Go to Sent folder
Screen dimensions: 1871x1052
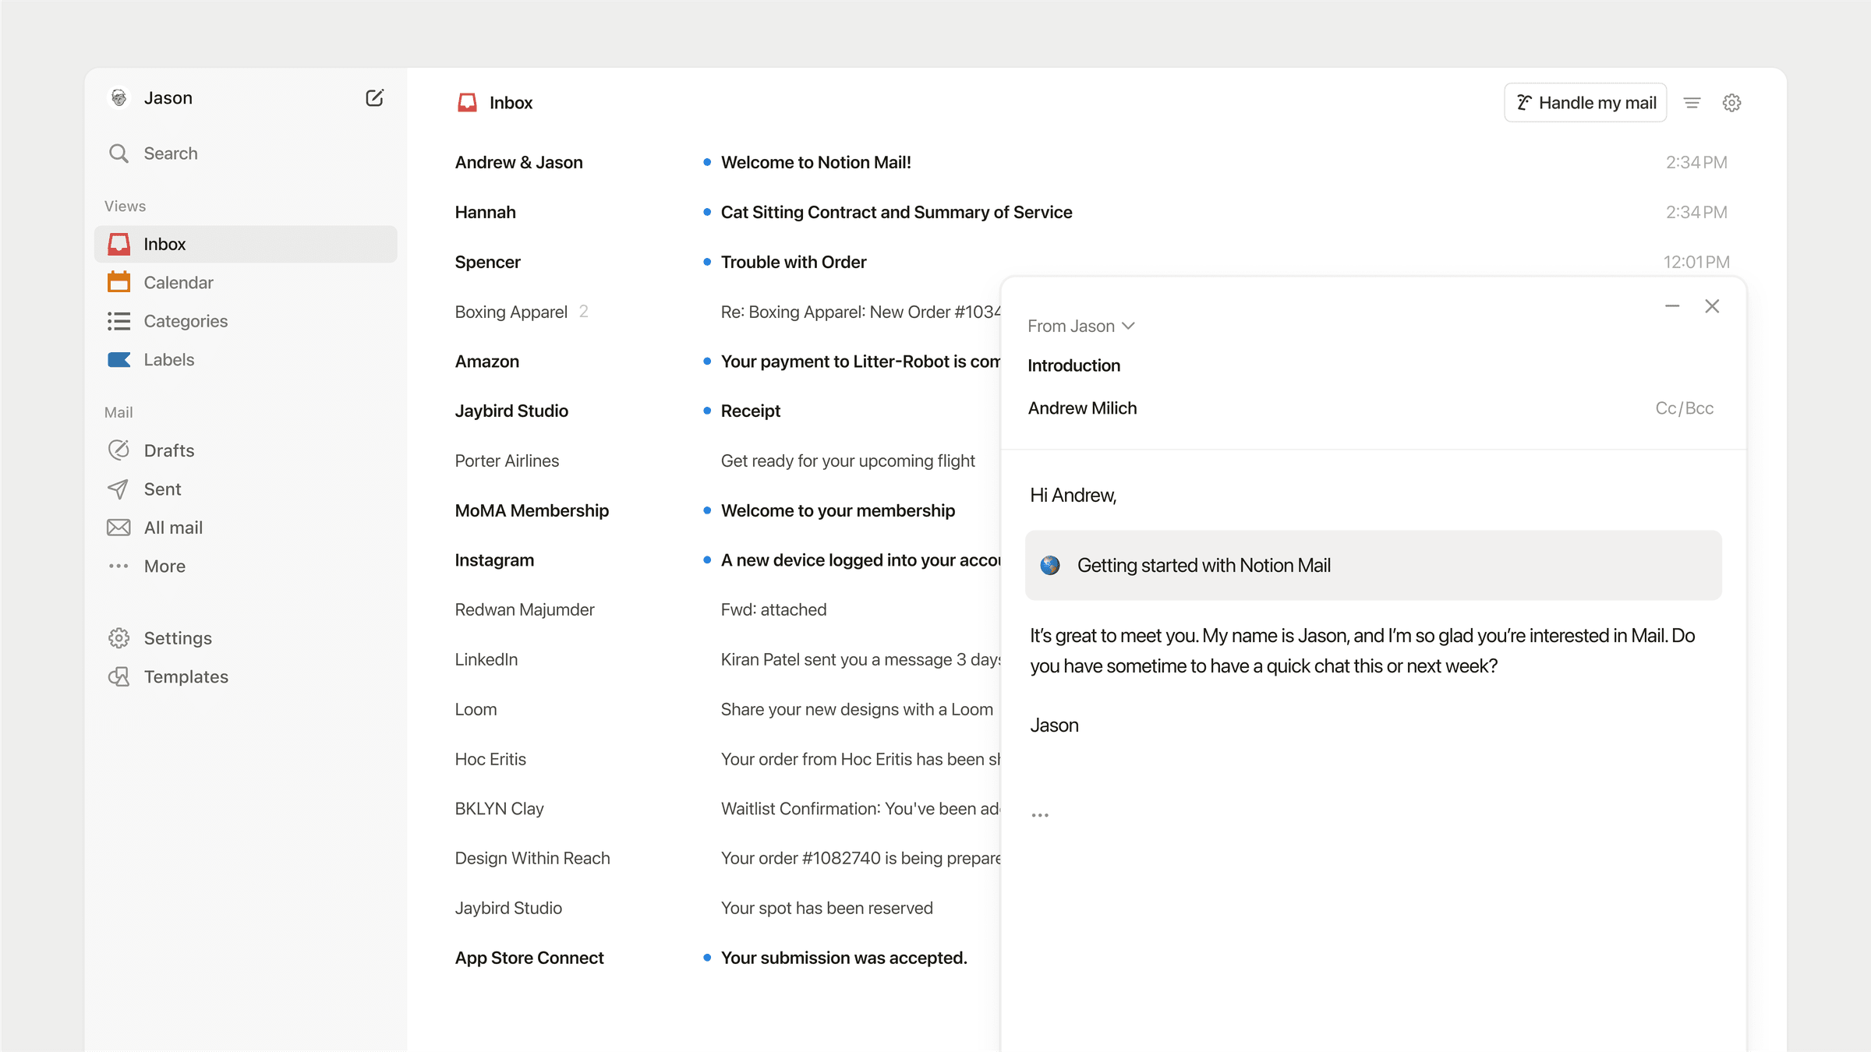[246, 489]
